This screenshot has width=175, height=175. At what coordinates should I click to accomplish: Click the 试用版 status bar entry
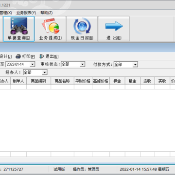[59, 169]
